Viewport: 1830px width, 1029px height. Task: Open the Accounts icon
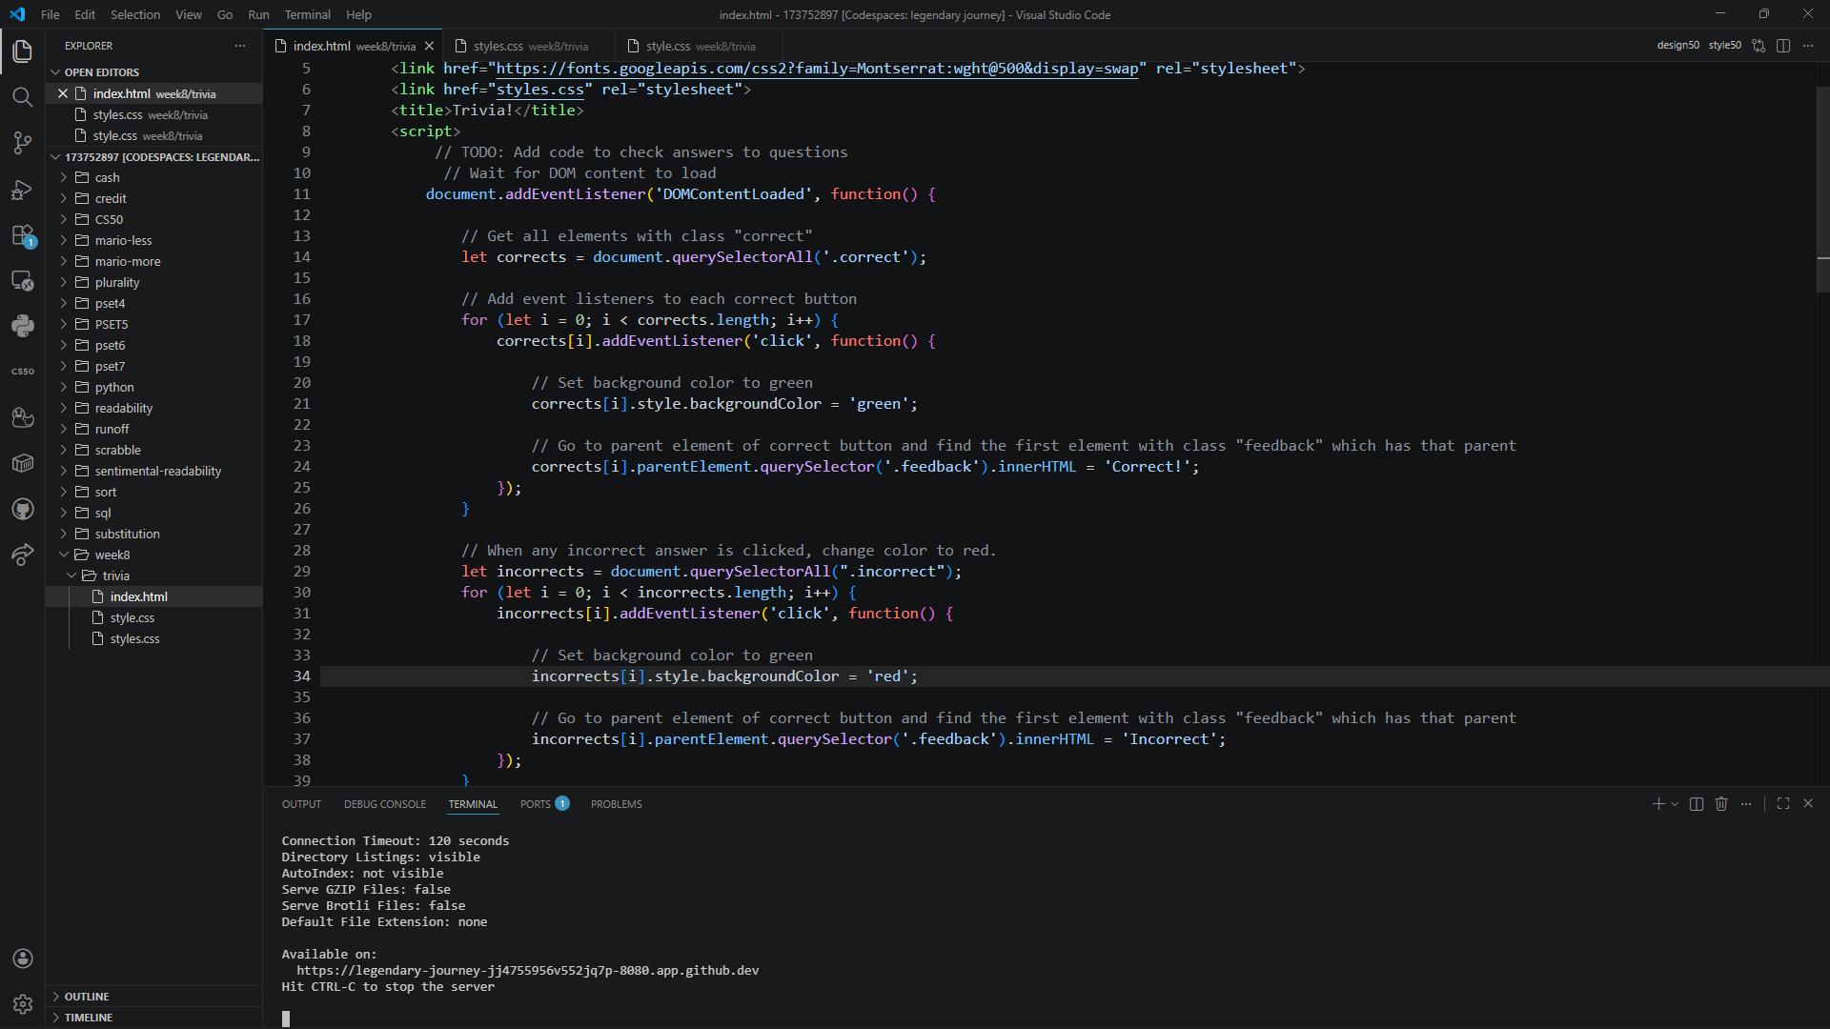tap(22, 958)
